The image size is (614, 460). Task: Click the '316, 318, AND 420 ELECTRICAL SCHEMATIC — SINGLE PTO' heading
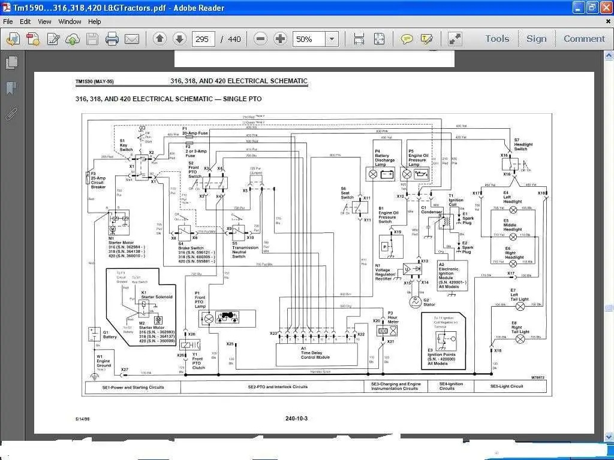[168, 99]
